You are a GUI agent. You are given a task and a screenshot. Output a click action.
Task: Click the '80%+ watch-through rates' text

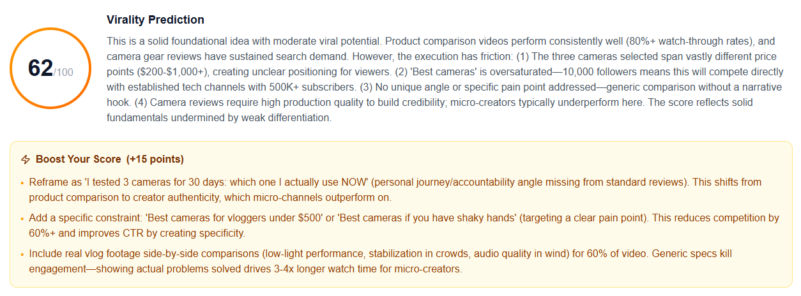pos(655,40)
